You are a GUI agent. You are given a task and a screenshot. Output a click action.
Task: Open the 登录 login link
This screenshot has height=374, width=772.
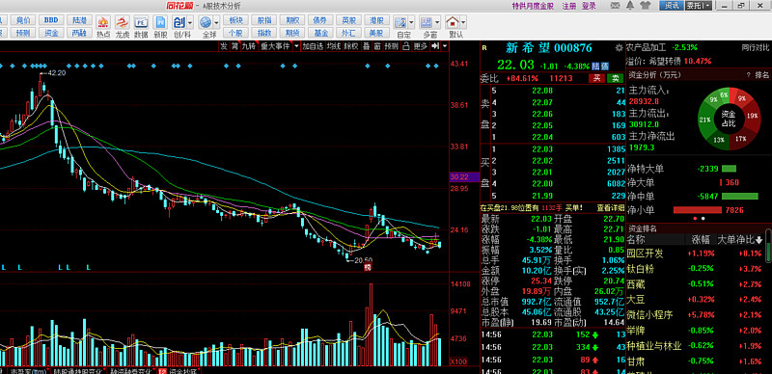(589, 6)
